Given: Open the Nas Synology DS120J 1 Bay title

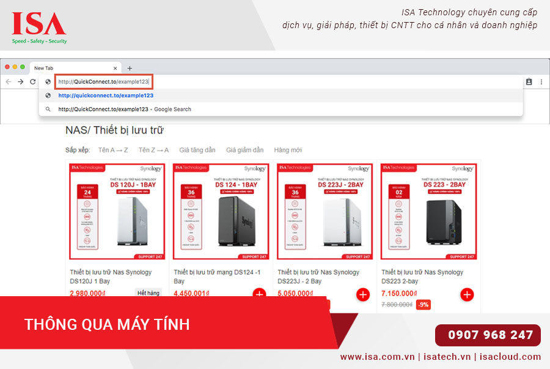Looking at the screenshot, I should click(x=111, y=277).
